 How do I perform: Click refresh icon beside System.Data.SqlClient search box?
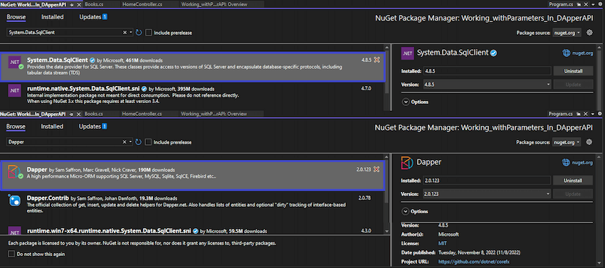point(139,33)
